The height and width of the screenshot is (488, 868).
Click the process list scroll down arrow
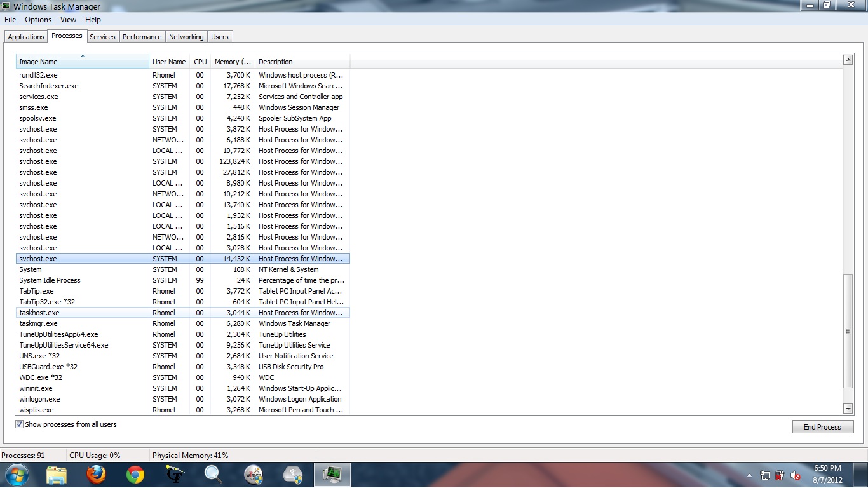pyautogui.click(x=848, y=409)
